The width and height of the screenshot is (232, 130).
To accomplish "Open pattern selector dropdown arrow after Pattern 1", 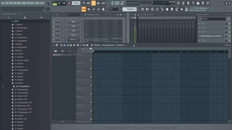I will coord(138,9).
